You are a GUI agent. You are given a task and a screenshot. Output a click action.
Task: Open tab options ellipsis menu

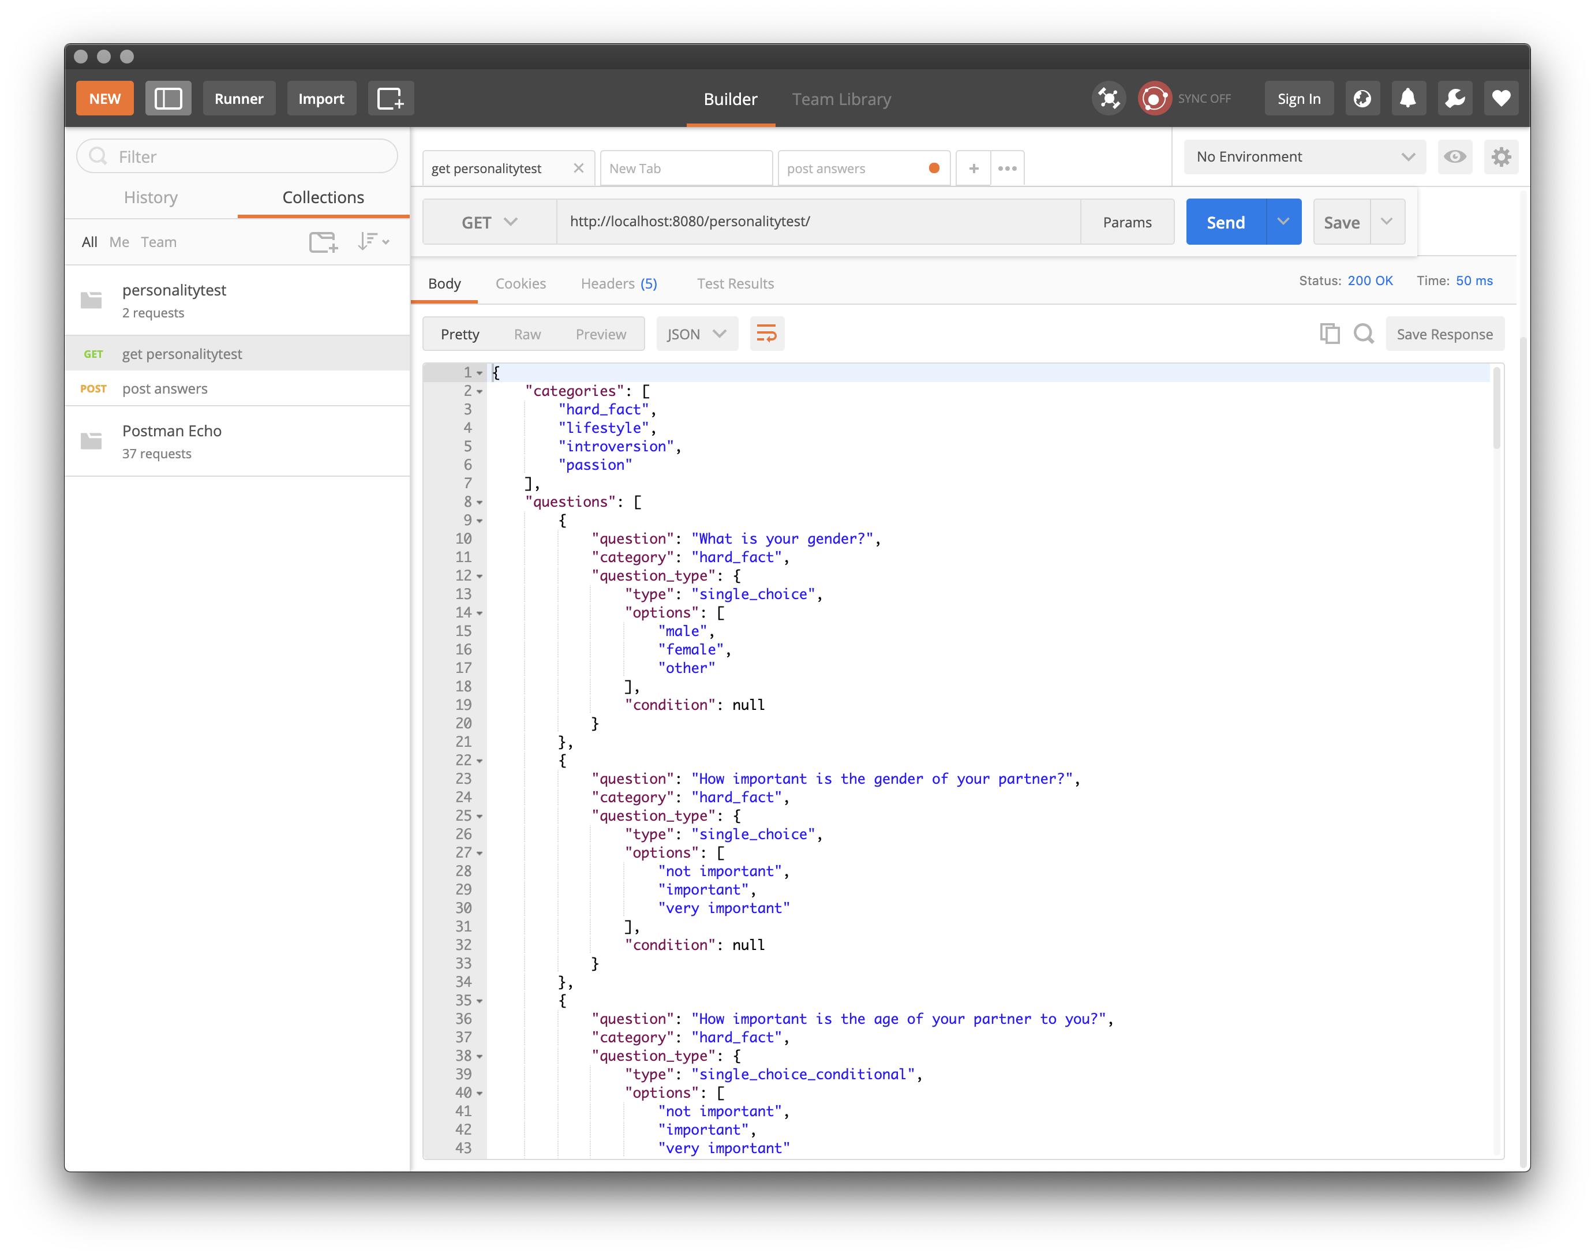click(1007, 169)
